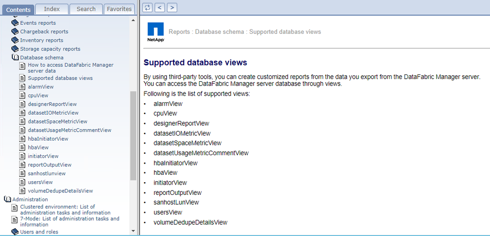
Task: Open Supported database views tree entry
Action: point(60,78)
